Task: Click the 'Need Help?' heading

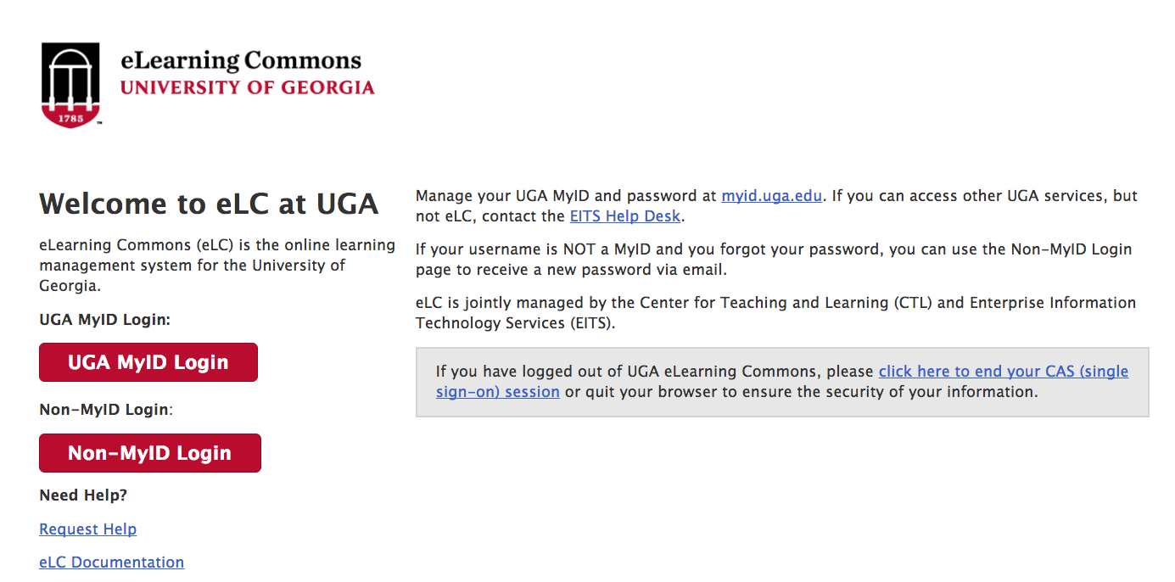Action: [x=83, y=495]
